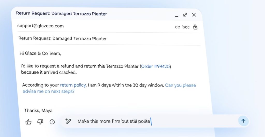Toggle the confidential mode lock icon
Screen dimensions: 265x137
click(x=195, y=27)
